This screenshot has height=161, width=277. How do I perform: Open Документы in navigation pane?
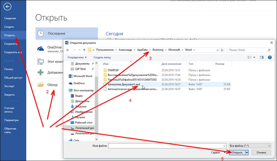pyautogui.click(x=82, y=64)
